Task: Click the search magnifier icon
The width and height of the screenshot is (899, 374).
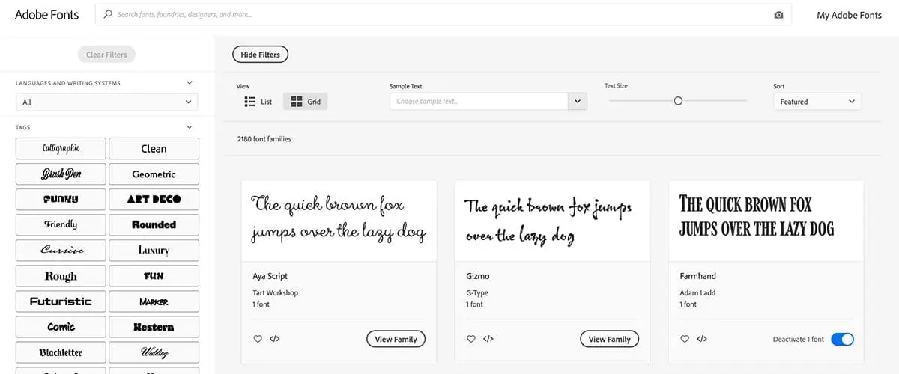Action: click(109, 14)
